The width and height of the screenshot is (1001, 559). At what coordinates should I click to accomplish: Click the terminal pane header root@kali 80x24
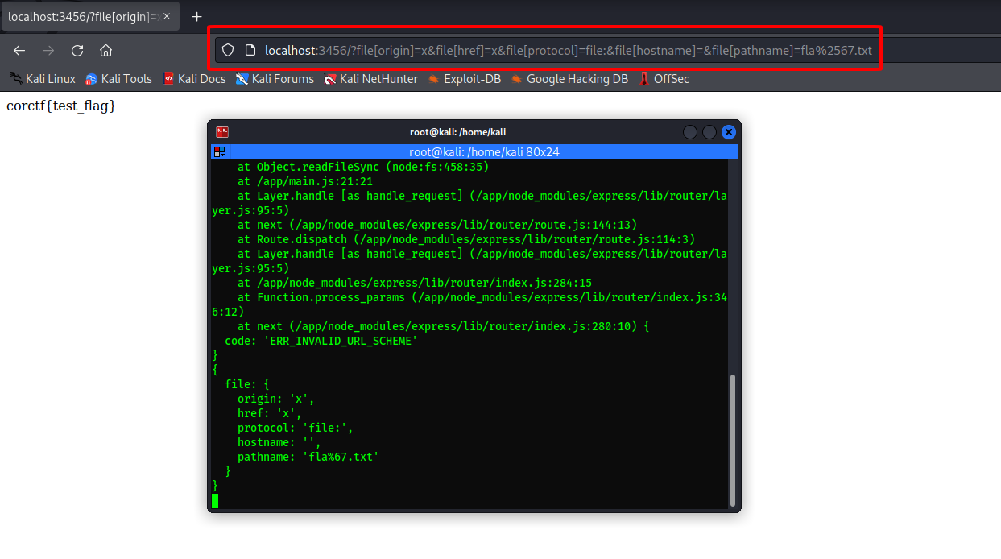coord(484,151)
